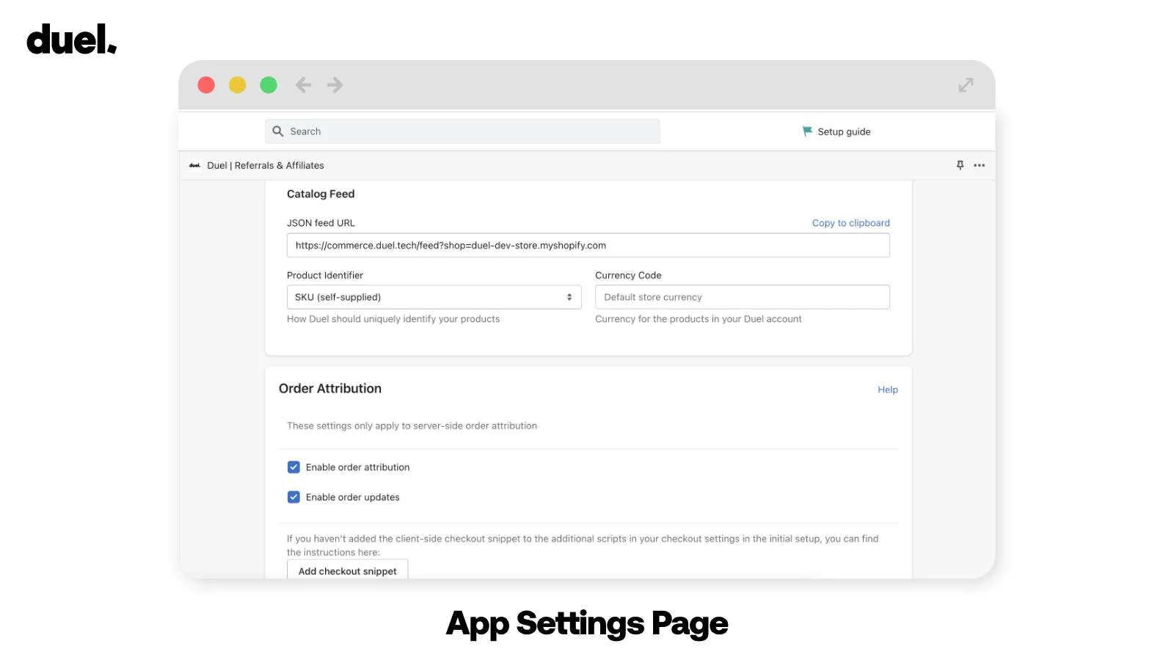Click the search magnifier icon
1174x660 pixels.
pyautogui.click(x=278, y=131)
